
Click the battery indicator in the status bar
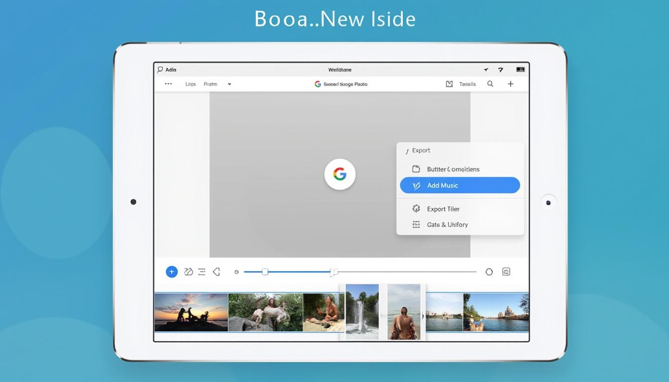coord(520,69)
